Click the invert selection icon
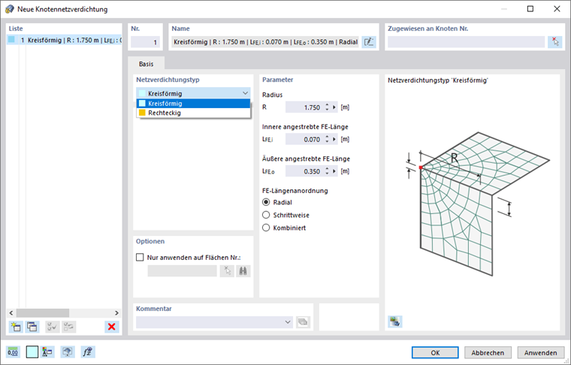 pos(69,327)
